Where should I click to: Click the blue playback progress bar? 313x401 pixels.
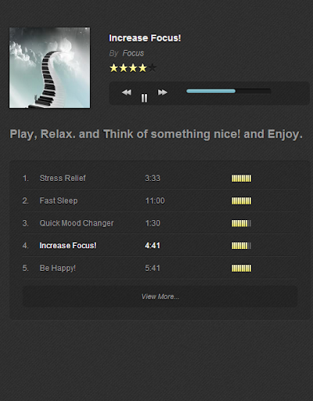[228, 91]
